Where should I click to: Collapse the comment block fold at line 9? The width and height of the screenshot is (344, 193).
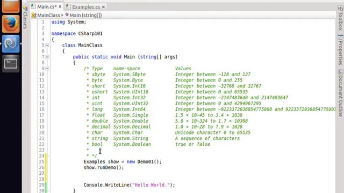click(47, 69)
